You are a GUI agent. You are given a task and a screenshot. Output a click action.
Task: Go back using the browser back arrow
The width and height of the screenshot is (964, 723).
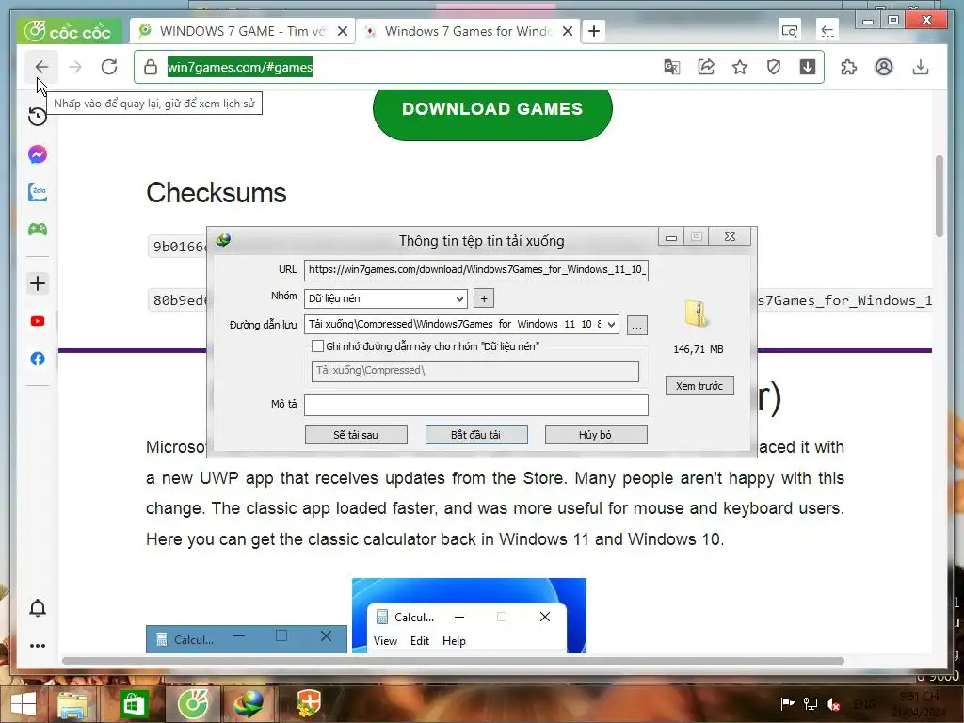pyautogui.click(x=41, y=67)
